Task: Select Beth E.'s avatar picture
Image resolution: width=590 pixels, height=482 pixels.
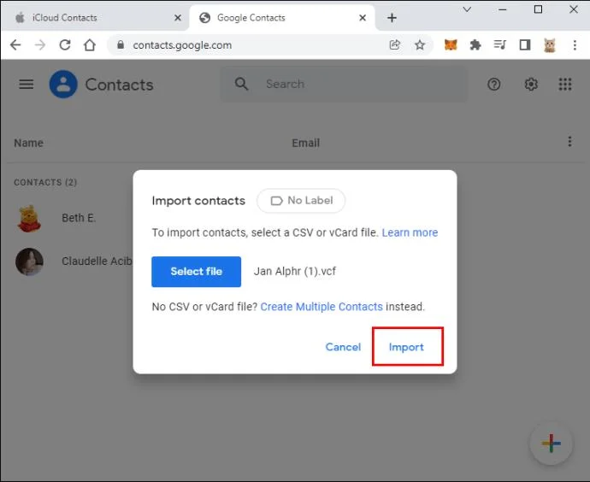Action: coord(29,219)
